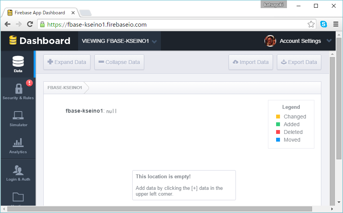The height and width of the screenshot is (213, 343).
Task: Go back to the previous page
Action: (x=7, y=24)
